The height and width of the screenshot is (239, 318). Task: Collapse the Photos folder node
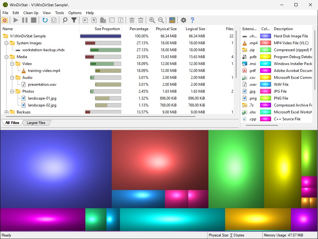coord(12,91)
